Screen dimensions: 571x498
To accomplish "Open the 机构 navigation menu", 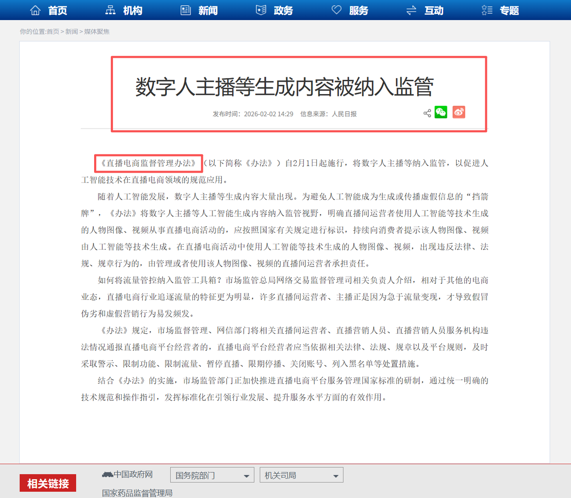I will [x=133, y=10].
